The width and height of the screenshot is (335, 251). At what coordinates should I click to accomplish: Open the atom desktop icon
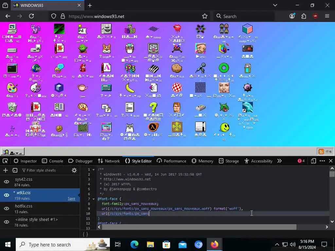pyautogui.click(x=201, y=29)
